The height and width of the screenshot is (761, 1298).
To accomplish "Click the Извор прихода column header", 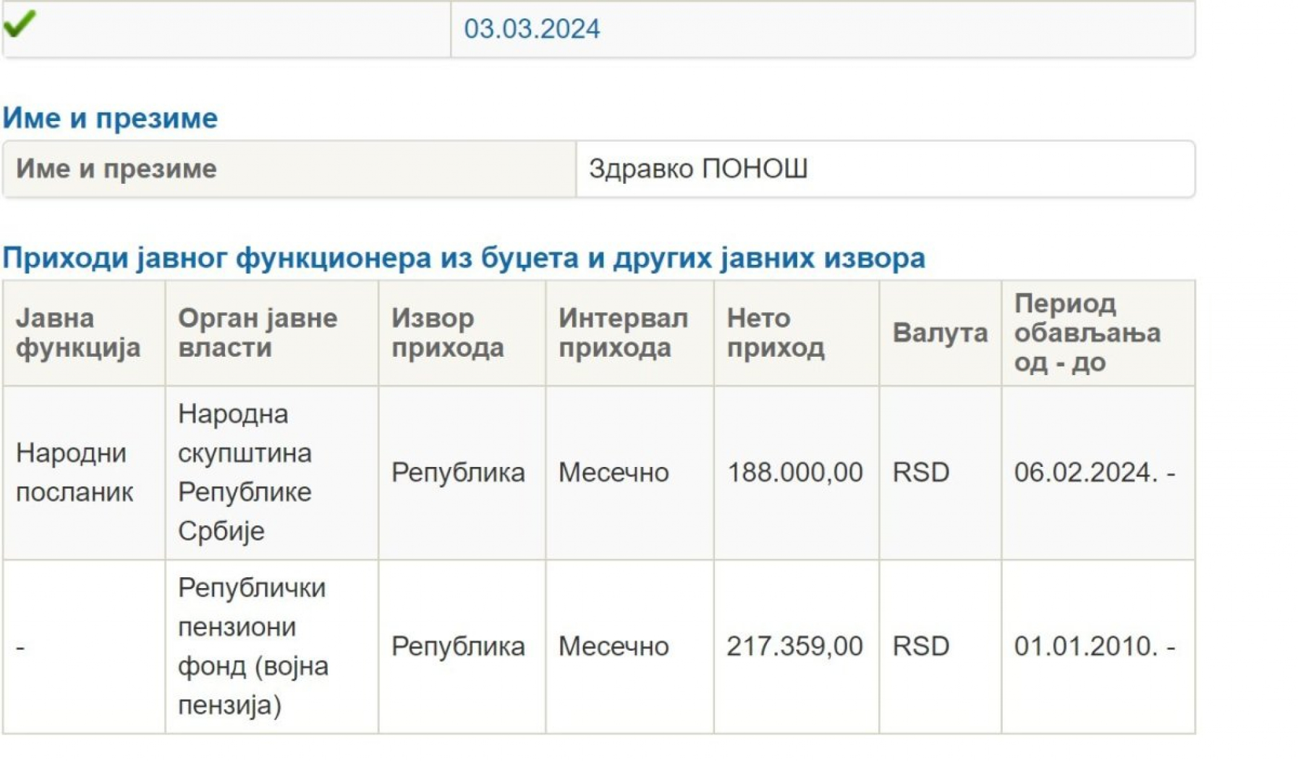I will (447, 333).
